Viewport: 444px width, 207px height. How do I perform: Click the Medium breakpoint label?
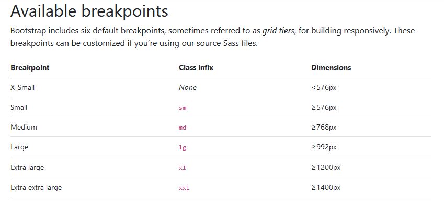24,127
